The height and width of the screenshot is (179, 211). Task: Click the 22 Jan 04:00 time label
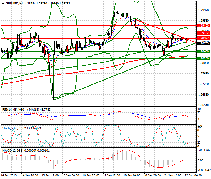click(193, 175)
